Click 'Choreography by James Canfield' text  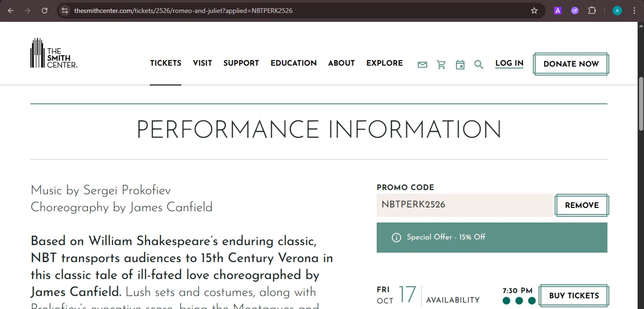(122, 207)
